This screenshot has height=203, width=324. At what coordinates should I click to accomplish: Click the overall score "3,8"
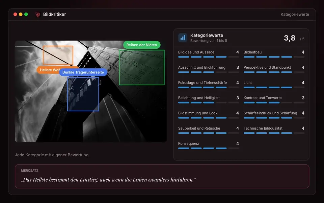290,38
